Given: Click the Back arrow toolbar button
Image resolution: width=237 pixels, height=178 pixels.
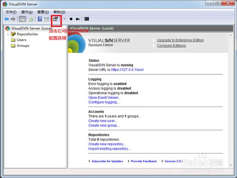Looking at the screenshot, I should click(x=6, y=19).
